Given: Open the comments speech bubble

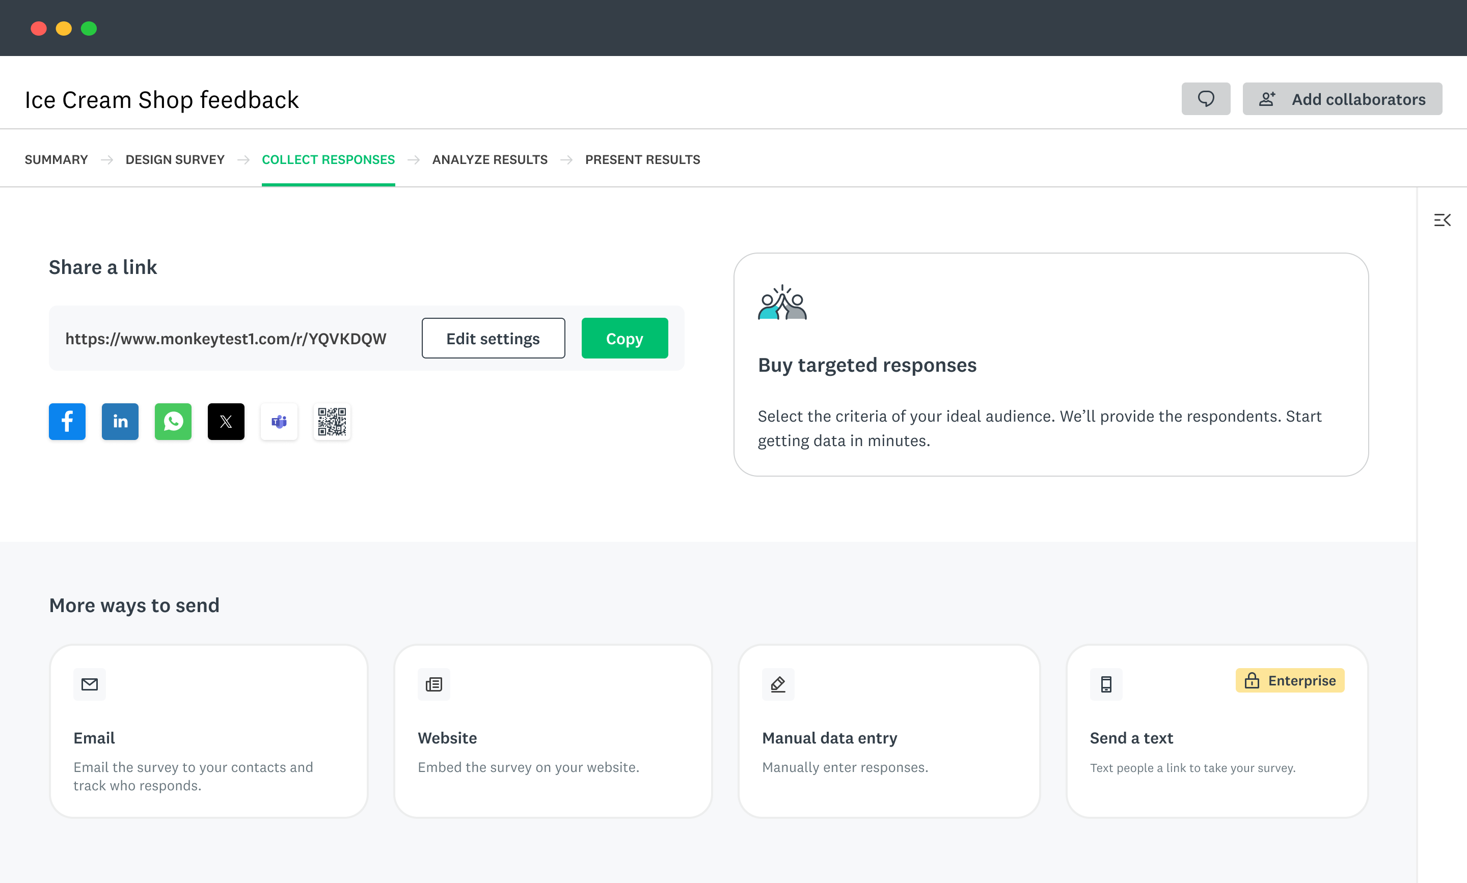Looking at the screenshot, I should [1205, 99].
